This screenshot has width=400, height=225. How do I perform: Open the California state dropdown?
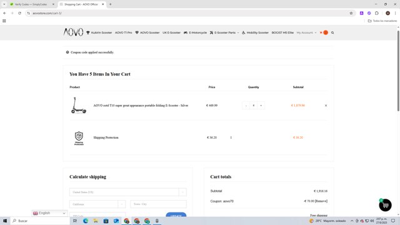97,204
